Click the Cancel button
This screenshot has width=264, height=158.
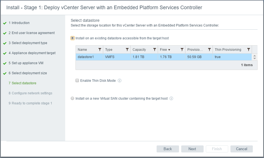[242, 149]
